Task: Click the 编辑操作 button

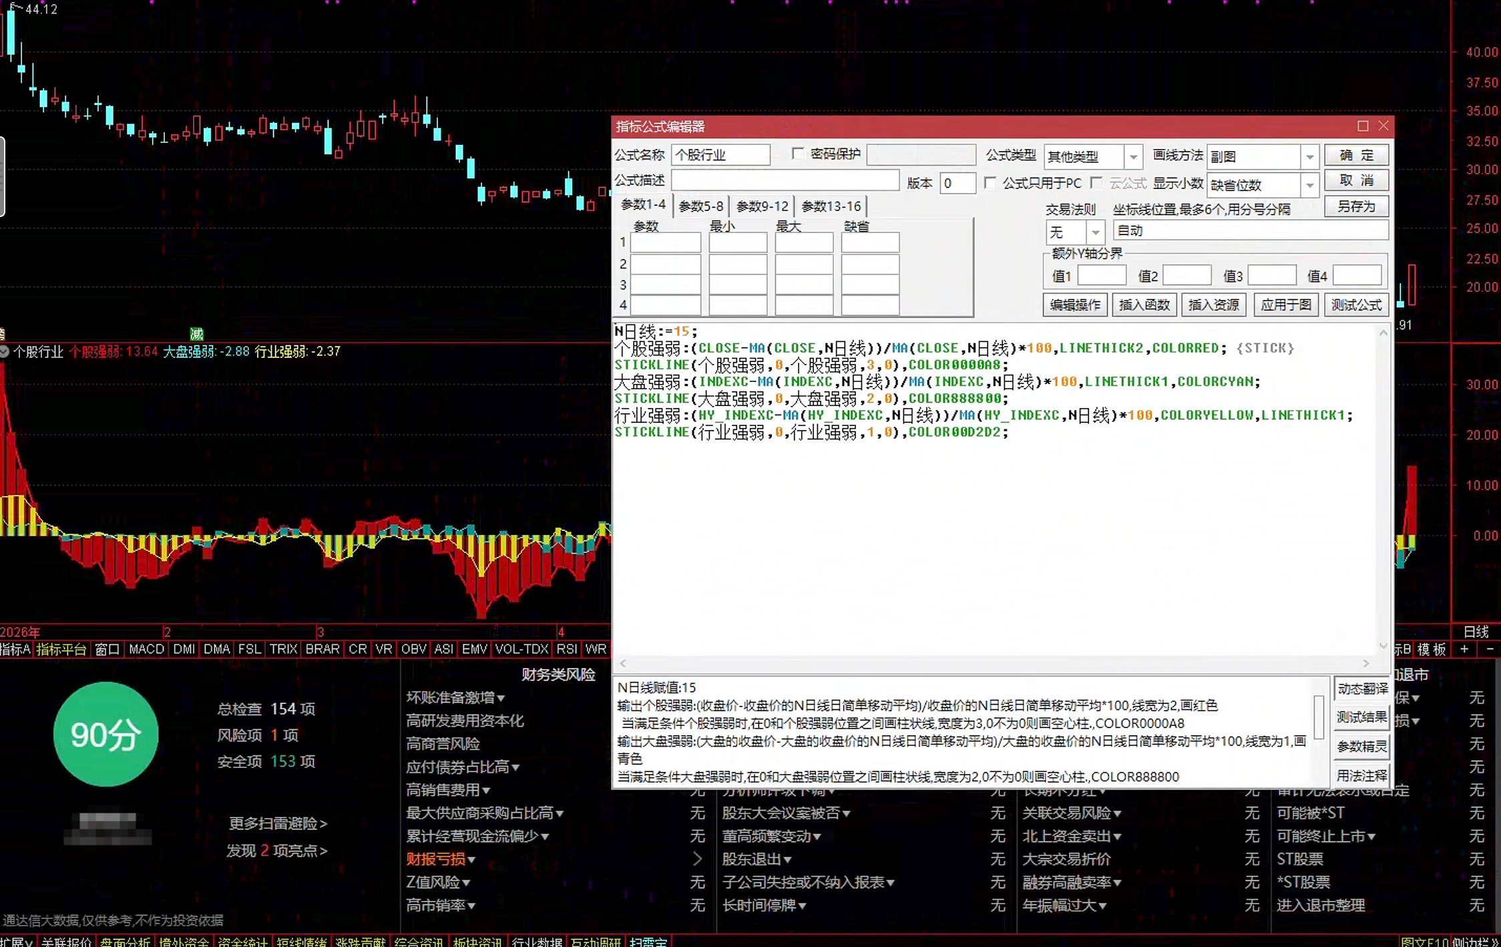Action: [1075, 305]
